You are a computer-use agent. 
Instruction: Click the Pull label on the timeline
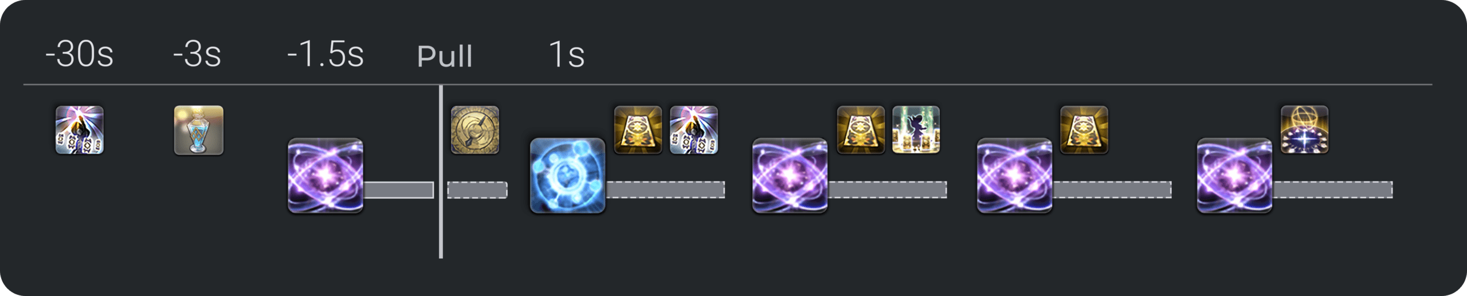click(445, 56)
